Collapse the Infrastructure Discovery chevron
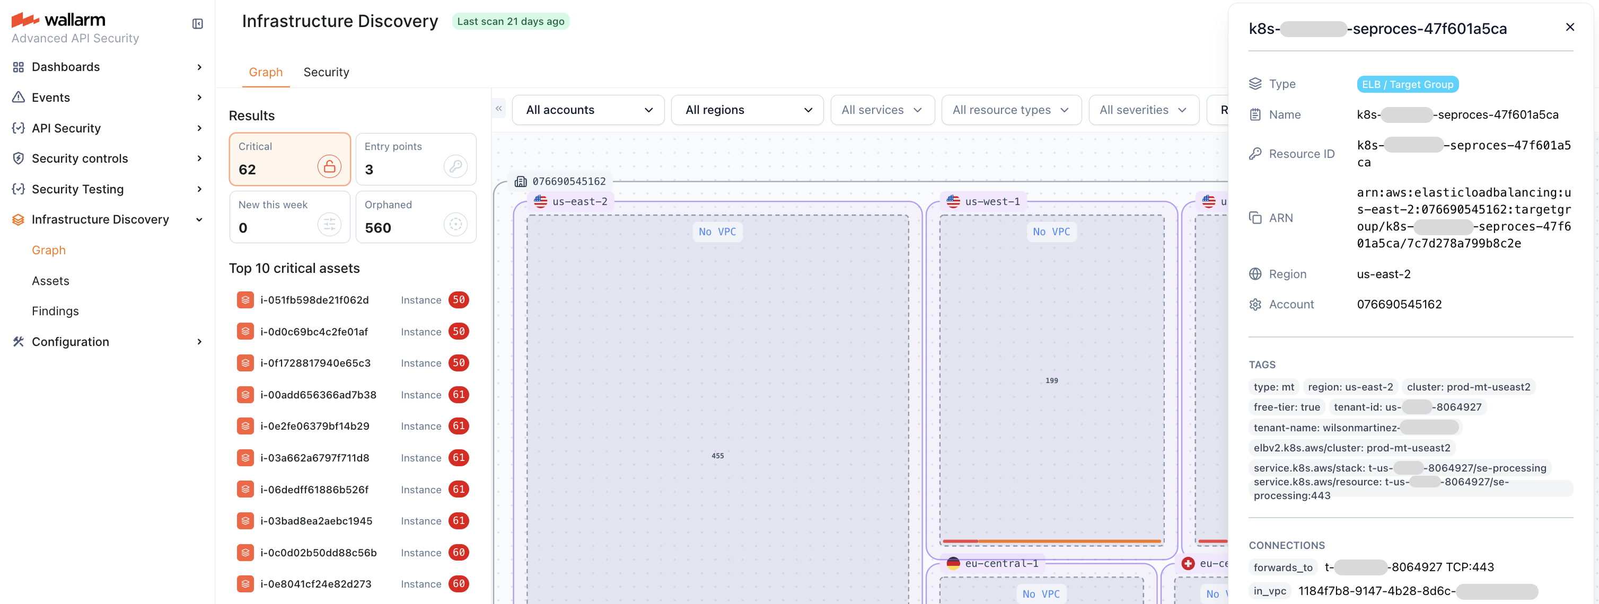This screenshot has width=1599, height=604. point(199,219)
